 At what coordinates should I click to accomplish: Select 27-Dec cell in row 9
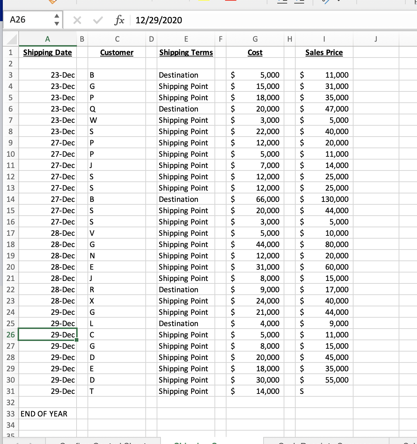[47, 143]
